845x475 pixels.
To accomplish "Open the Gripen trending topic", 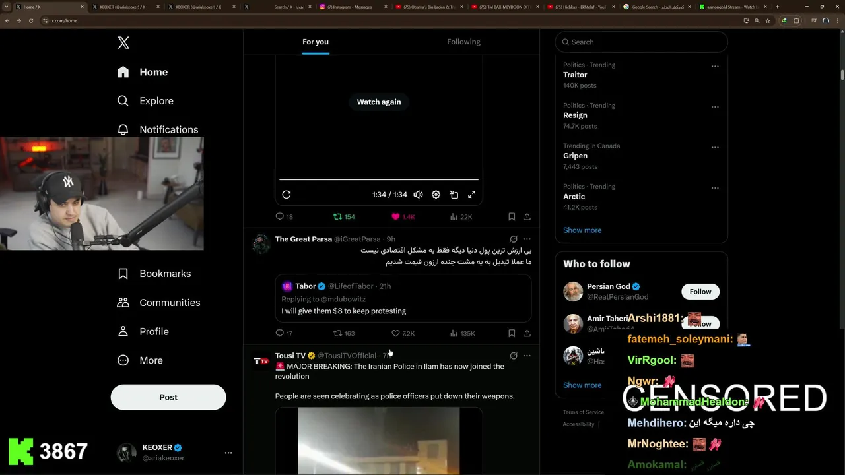I will (x=575, y=156).
